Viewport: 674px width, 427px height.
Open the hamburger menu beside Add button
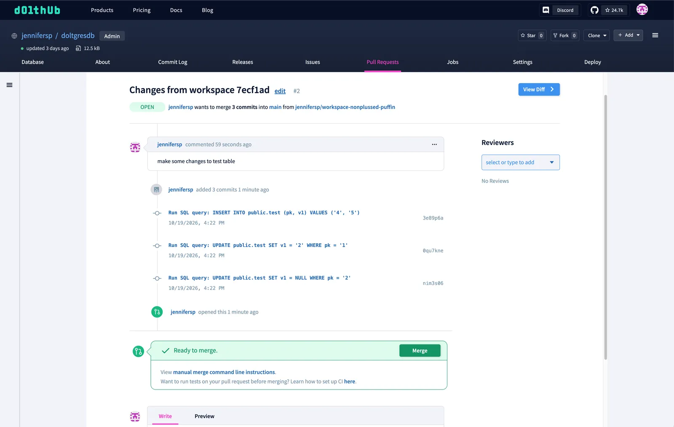(x=655, y=35)
